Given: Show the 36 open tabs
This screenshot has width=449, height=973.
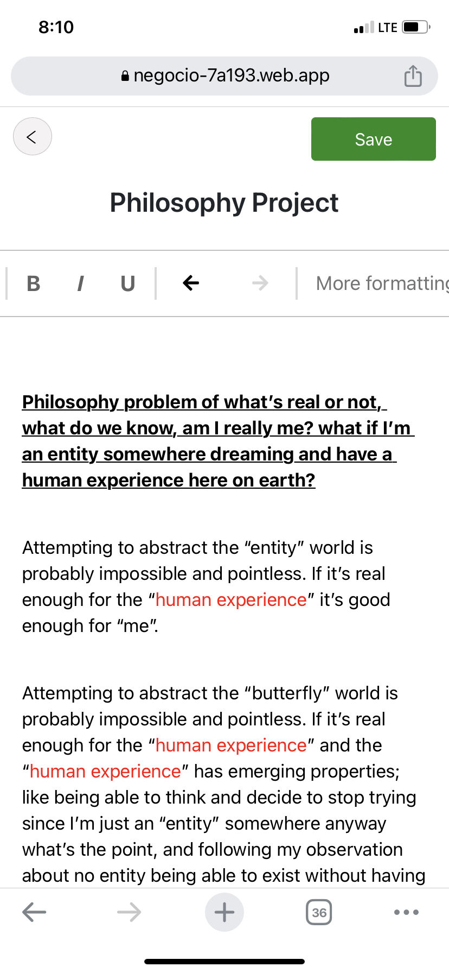Looking at the screenshot, I should click(319, 912).
